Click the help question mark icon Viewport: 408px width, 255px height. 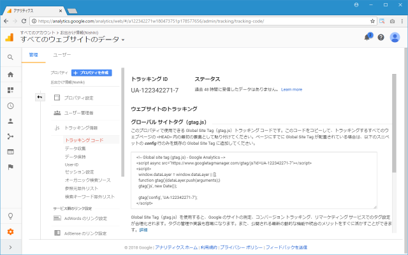381,38
